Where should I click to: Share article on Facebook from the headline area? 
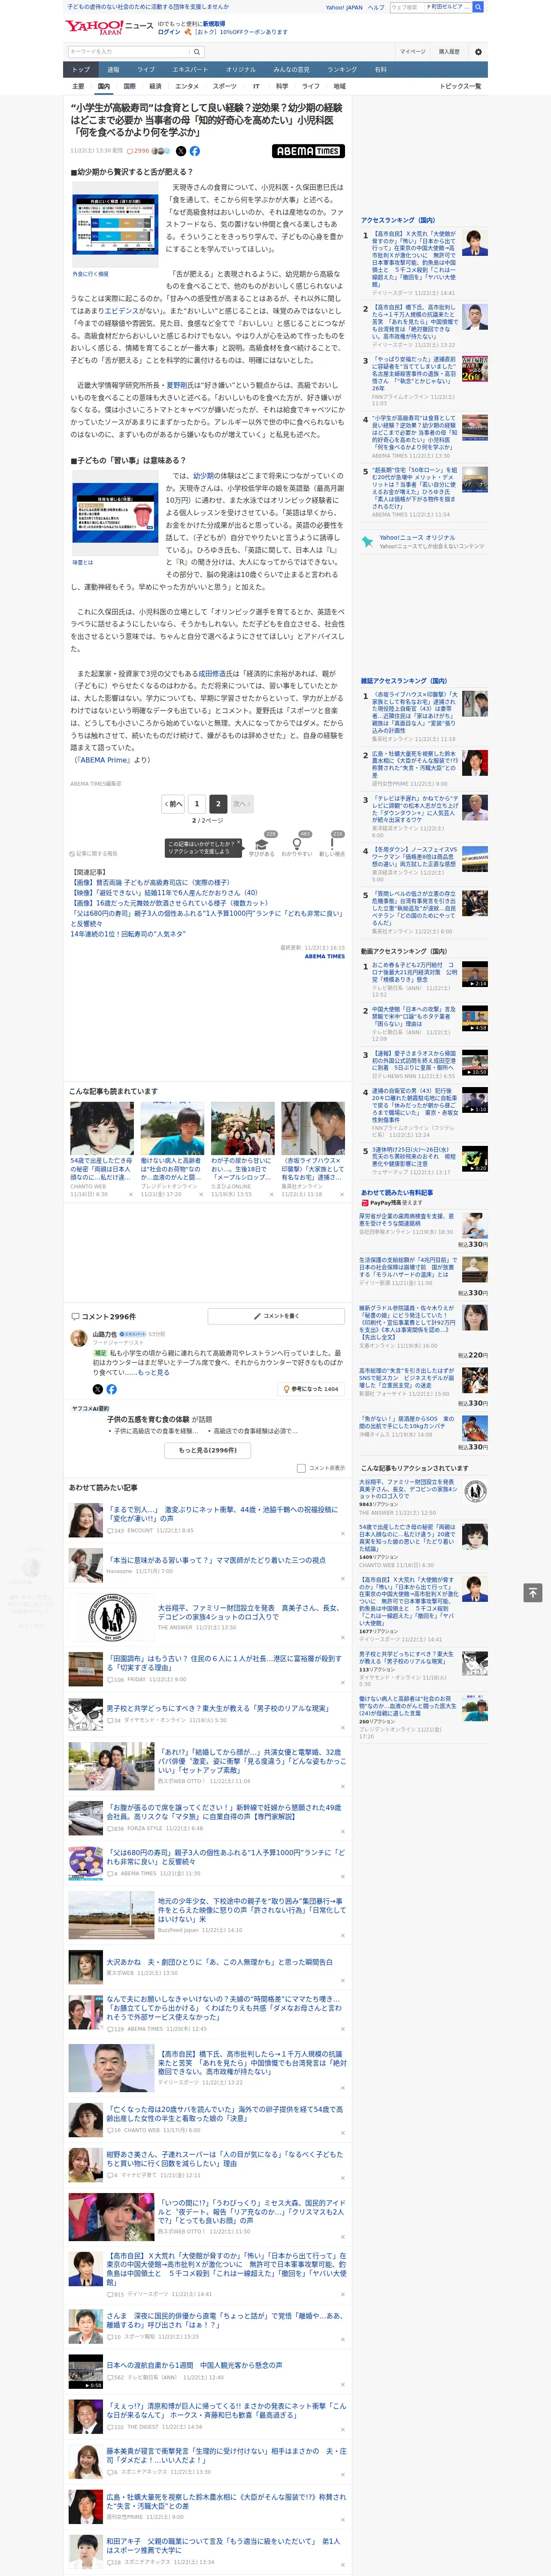(x=195, y=151)
